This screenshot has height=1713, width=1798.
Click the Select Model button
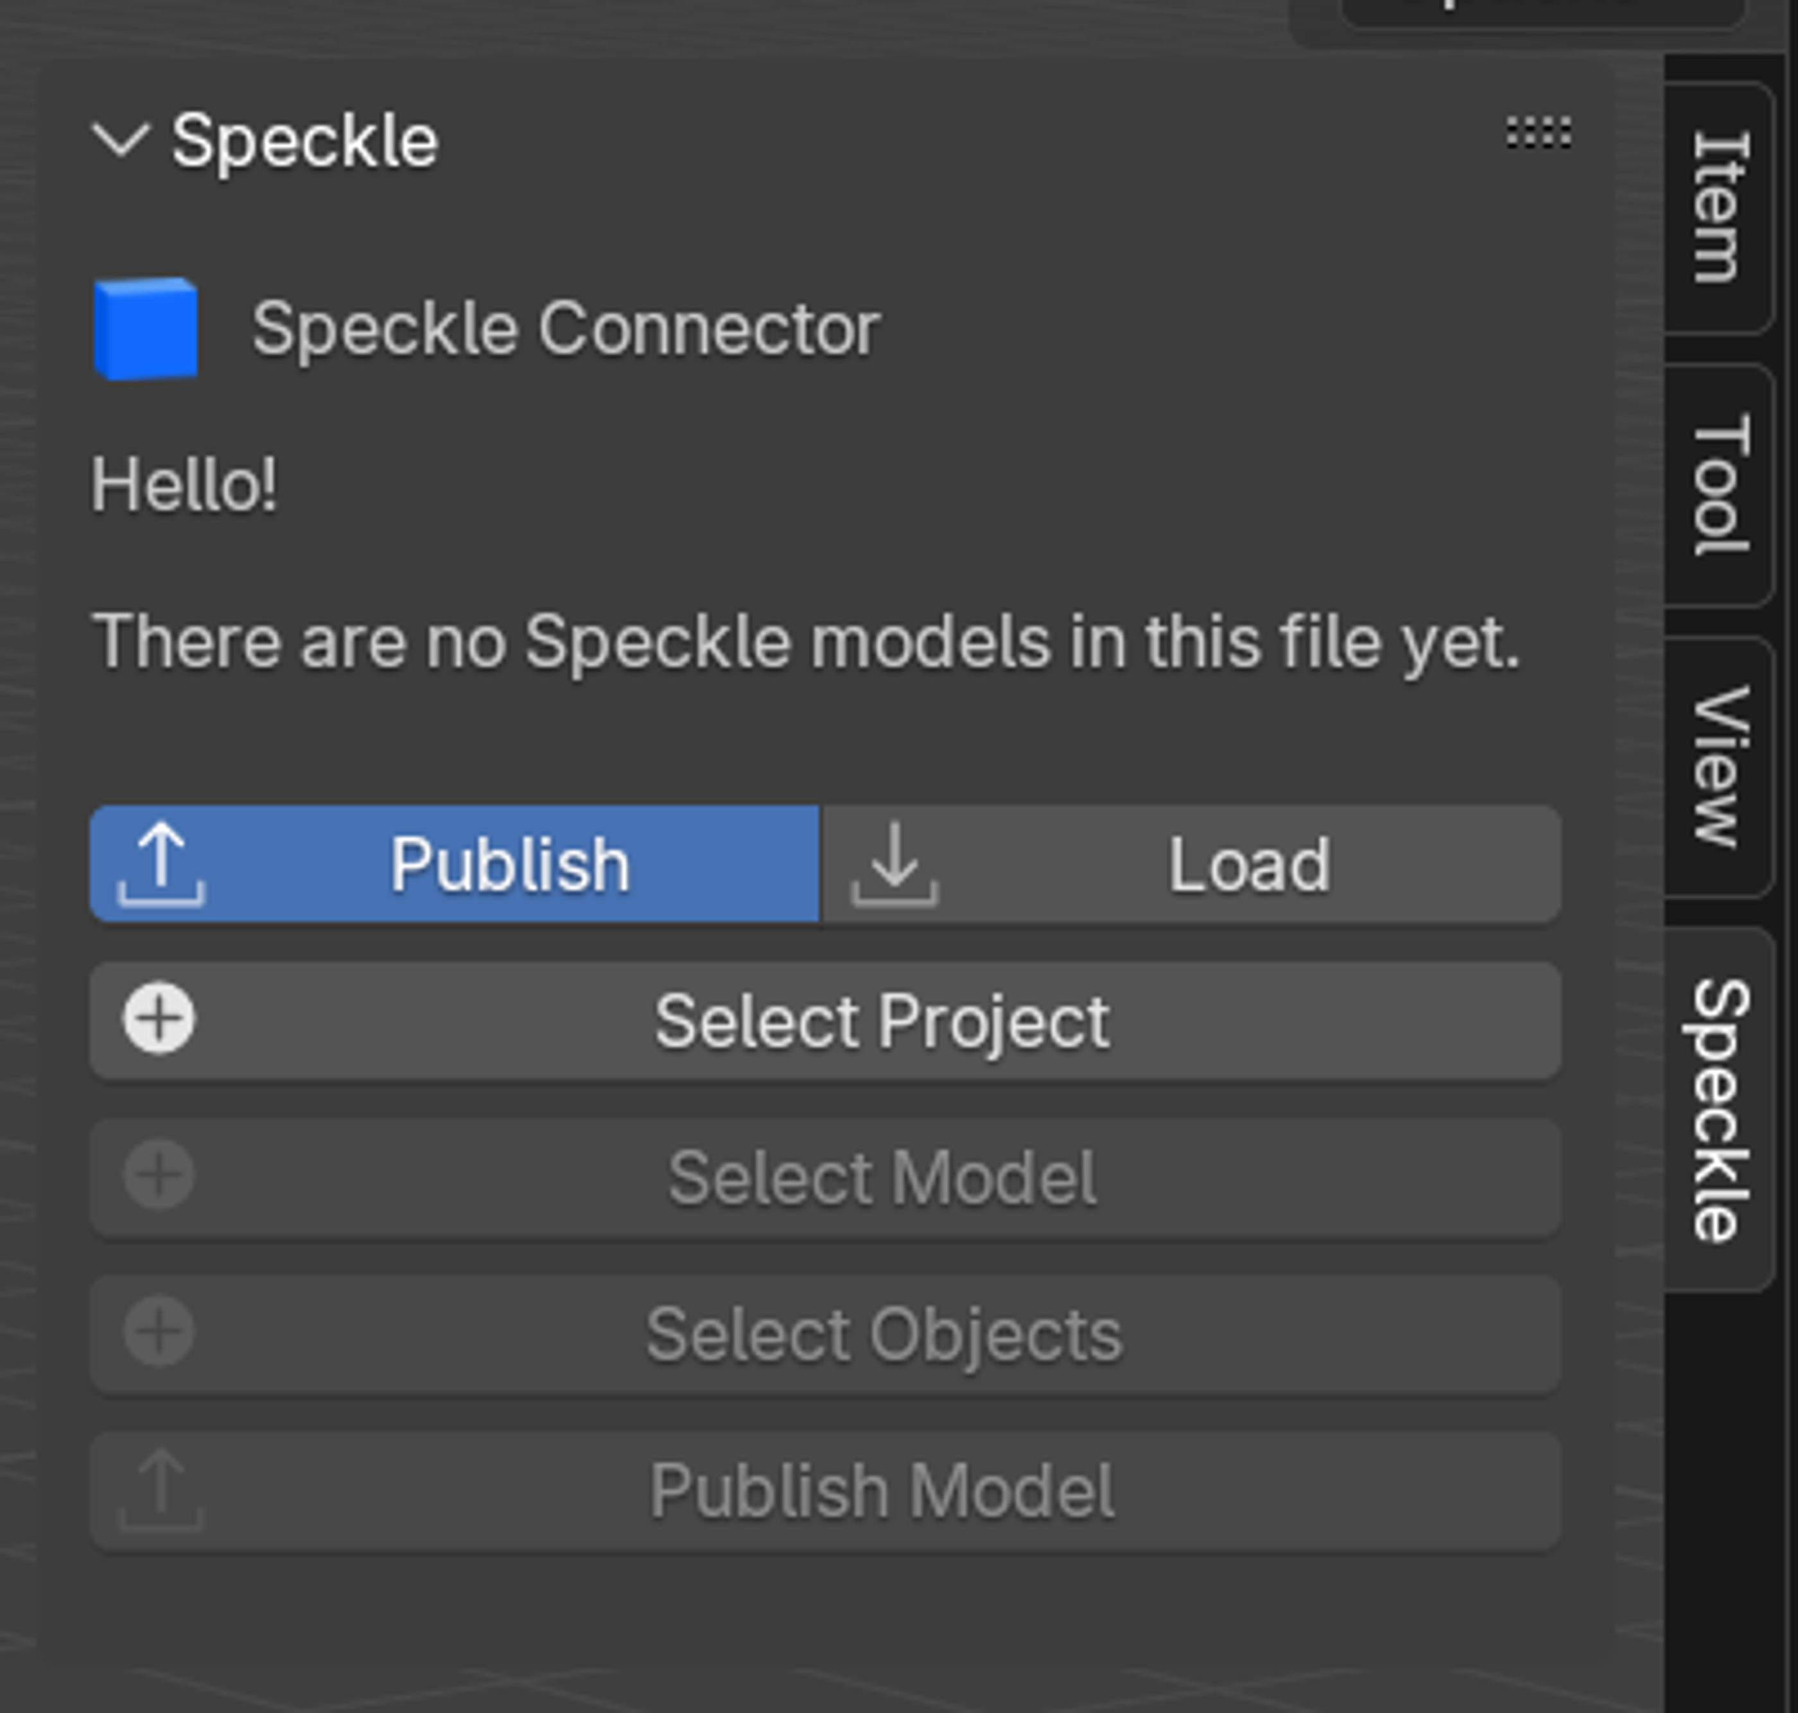coord(826,1177)
